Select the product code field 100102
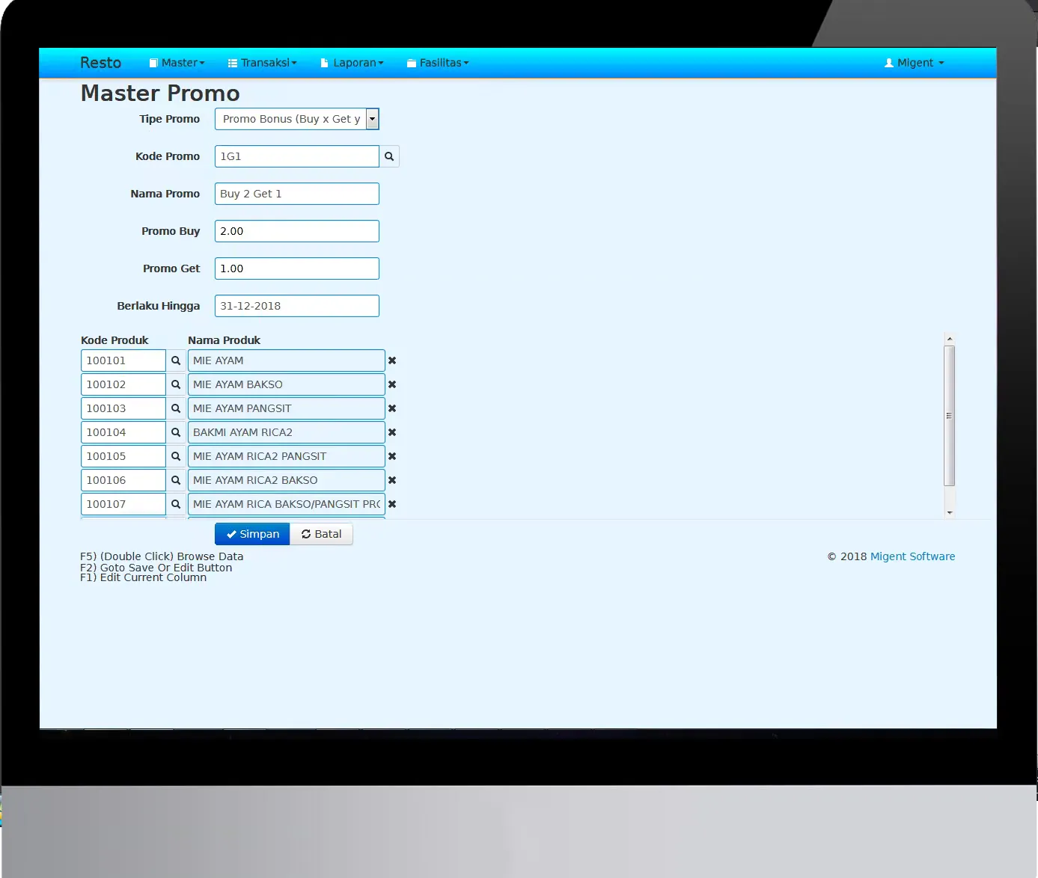The image size is (1038, 878). [x=123, y=384]
